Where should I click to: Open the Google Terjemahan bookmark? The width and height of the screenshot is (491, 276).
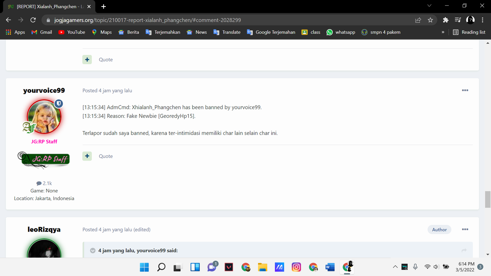[271, 32]
